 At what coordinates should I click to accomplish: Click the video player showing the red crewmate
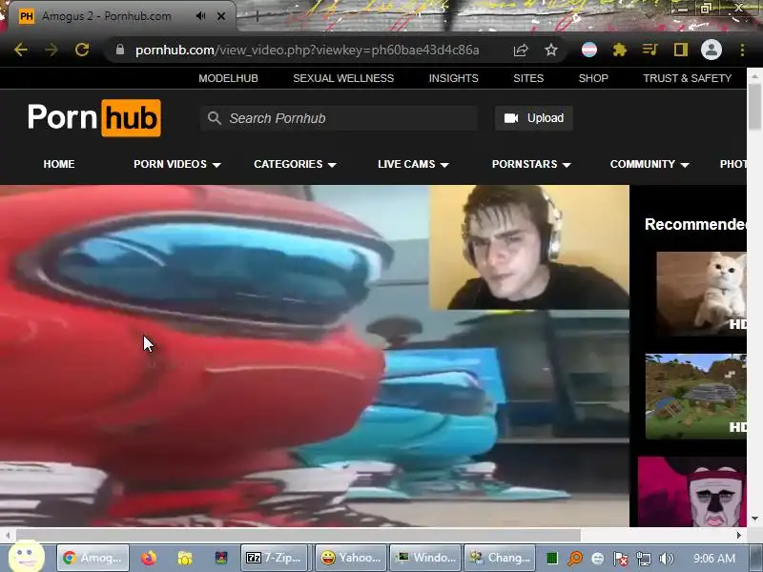click(x=315, y=356)
